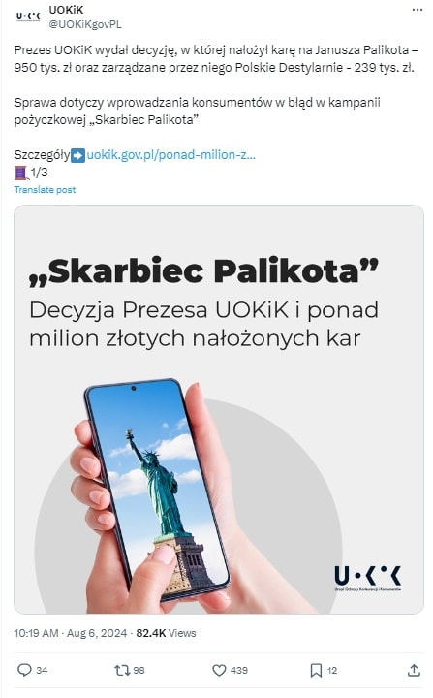Click the thread spool emoji

coord(21,173)
